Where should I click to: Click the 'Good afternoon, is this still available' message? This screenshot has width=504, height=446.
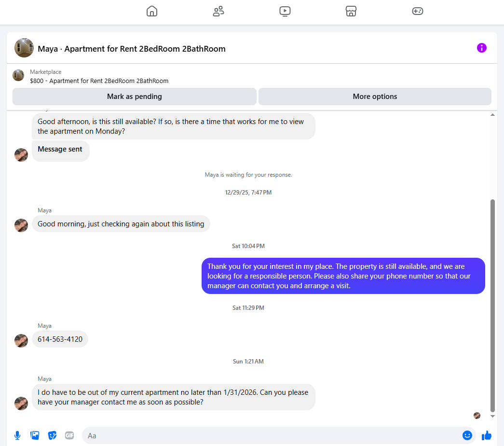coord(173,126)
